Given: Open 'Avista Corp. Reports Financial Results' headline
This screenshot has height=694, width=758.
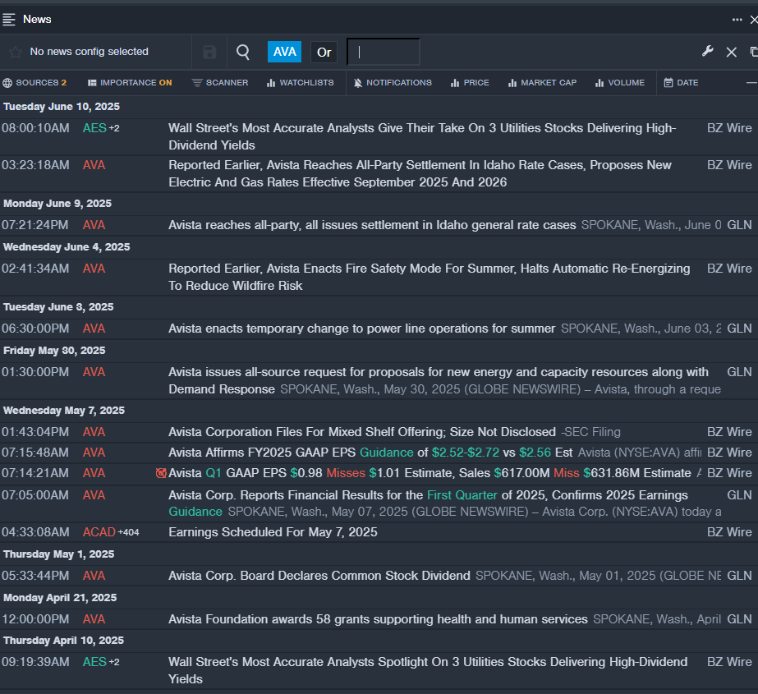Looking at the screenshot, I should [428, 503].
